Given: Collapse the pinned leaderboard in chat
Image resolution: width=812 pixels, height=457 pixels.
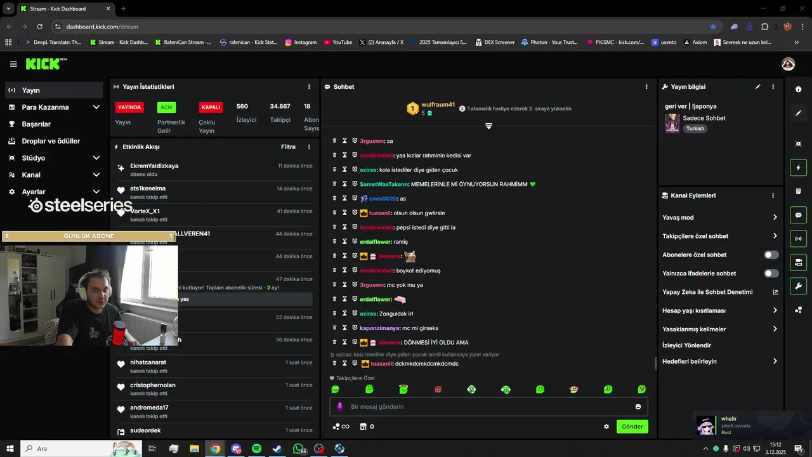Looking at the screenshot, I should [488, 126].
